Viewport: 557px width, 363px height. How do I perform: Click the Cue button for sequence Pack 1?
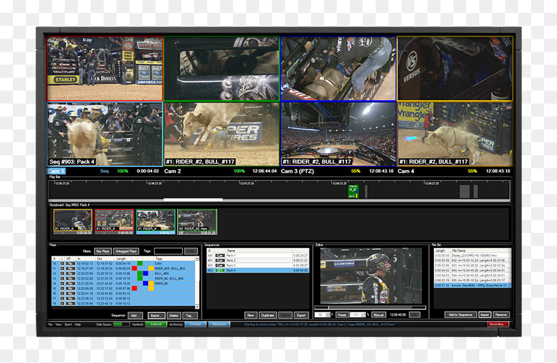220,256
